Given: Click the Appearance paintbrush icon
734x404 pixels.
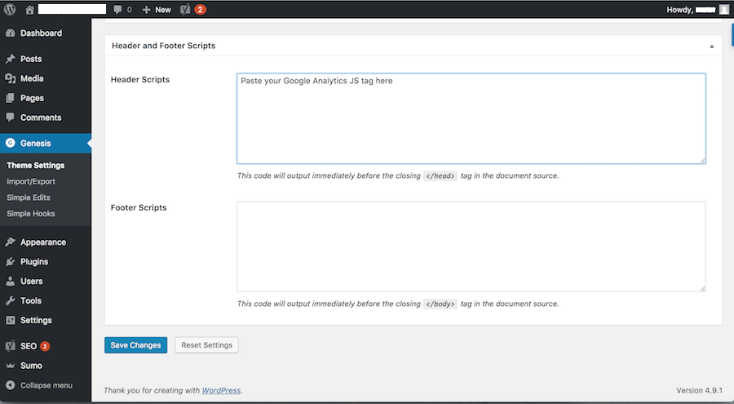Looking at the screenshot, I should 10,242.
